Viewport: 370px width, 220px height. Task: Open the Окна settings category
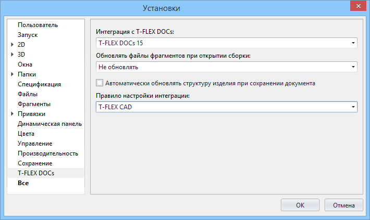26,64
